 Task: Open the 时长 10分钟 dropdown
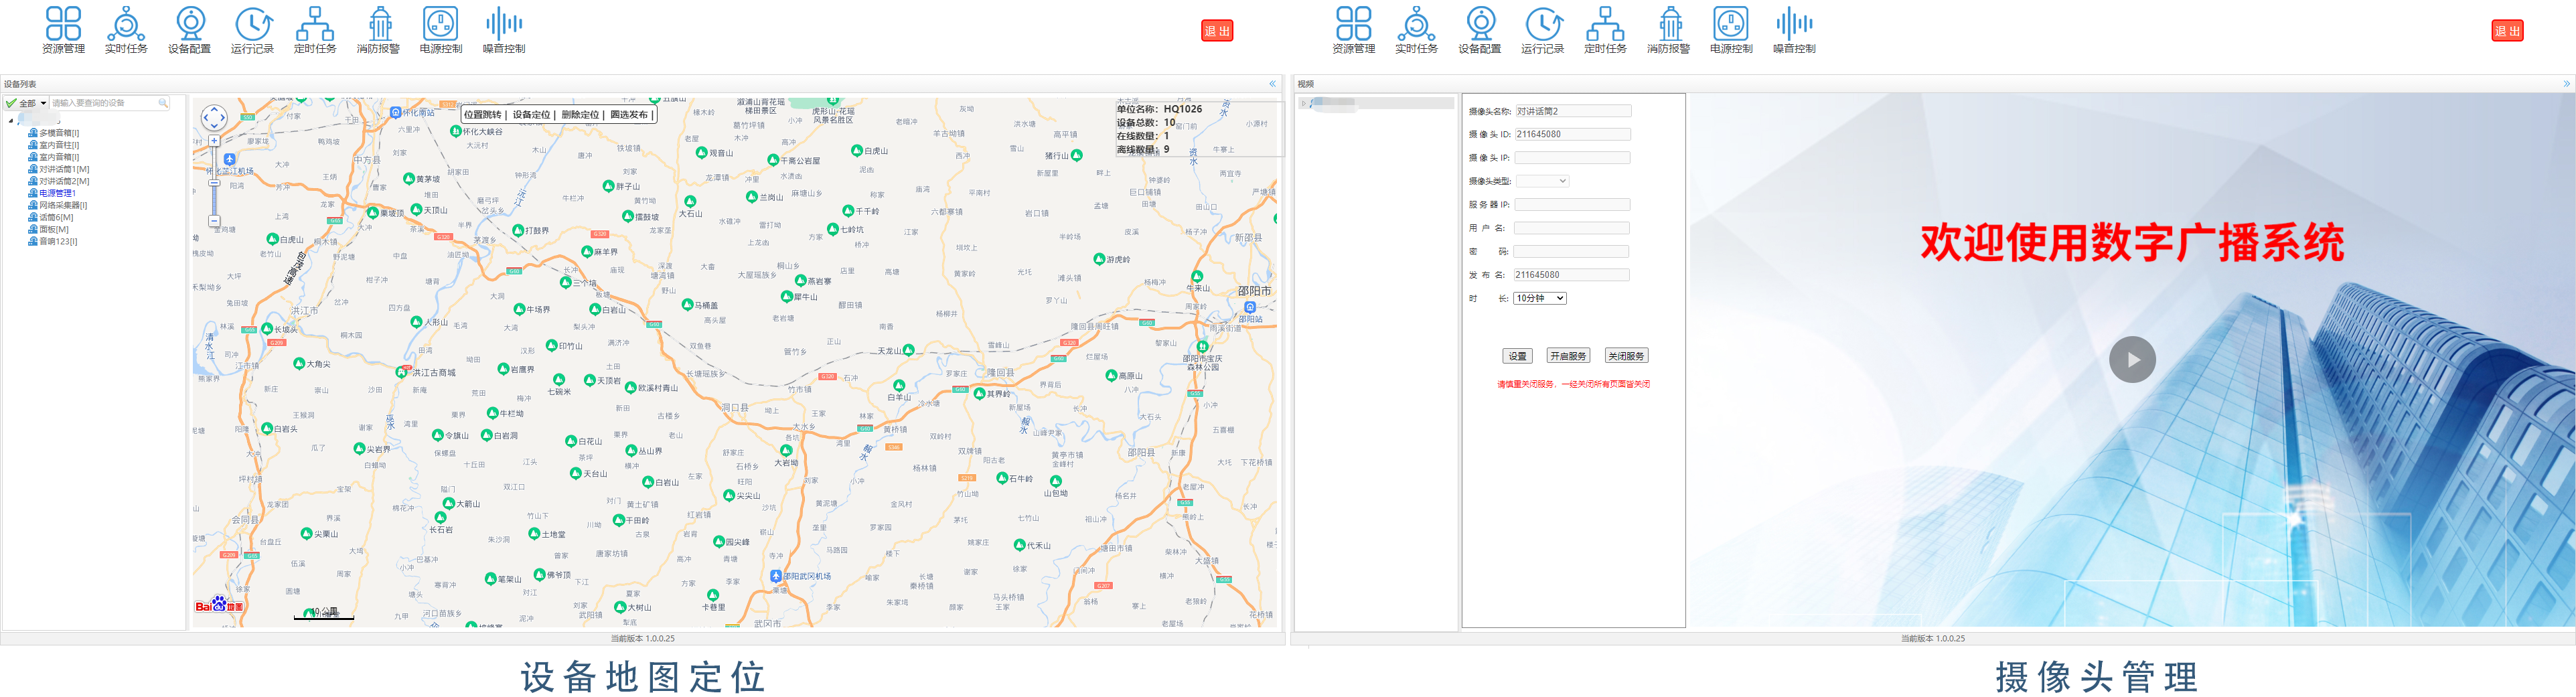coord(1540,298)
